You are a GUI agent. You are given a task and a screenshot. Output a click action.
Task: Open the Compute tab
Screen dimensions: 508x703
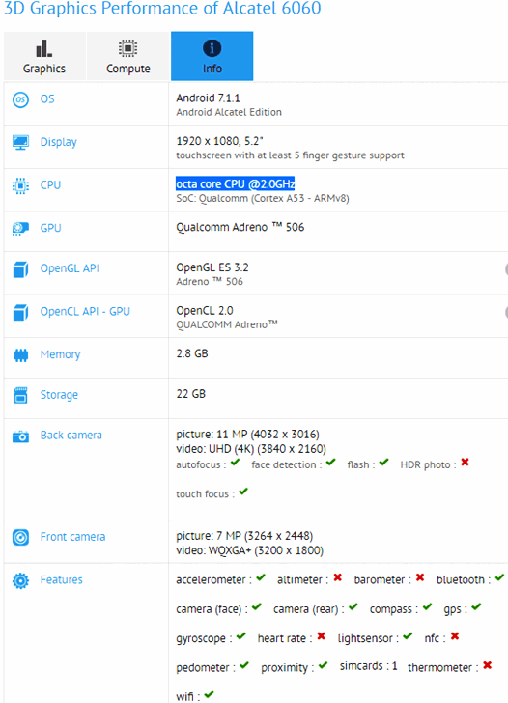[x=128, y=56]
